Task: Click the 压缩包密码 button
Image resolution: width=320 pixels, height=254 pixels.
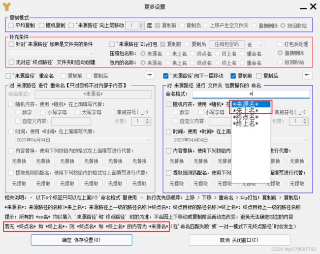Action: tap(227, 44)
